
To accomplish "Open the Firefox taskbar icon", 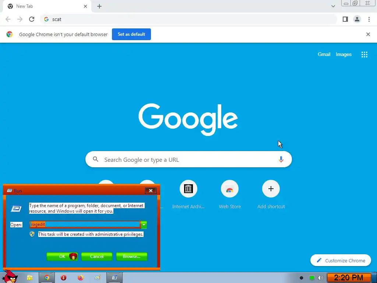I will point(81,278).
